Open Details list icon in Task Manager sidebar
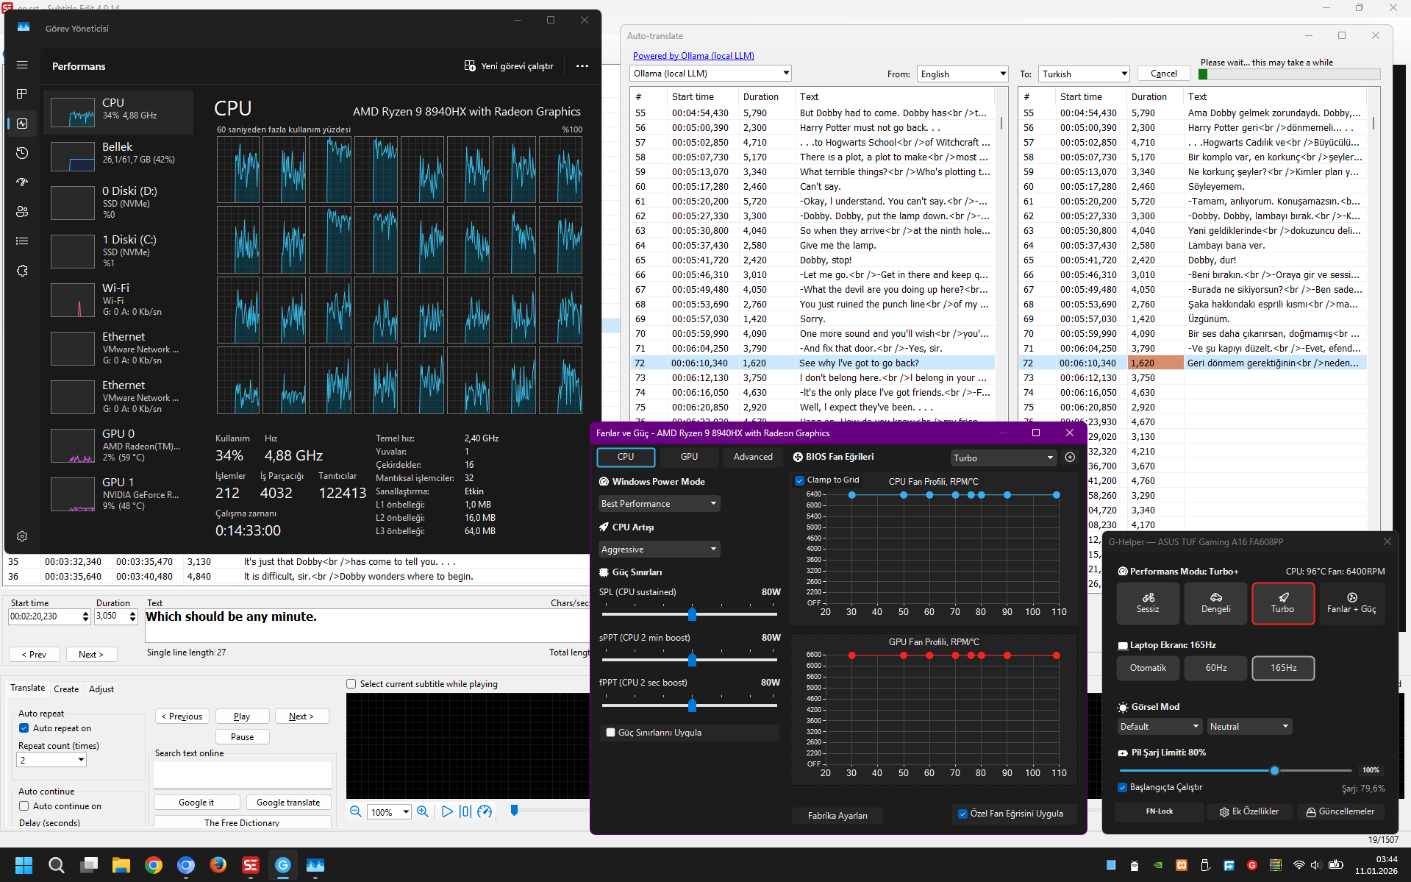 [22, 241]
